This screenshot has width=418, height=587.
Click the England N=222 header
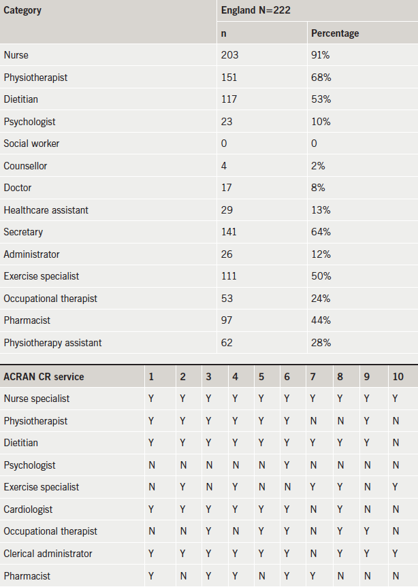(x=255, y=11)
